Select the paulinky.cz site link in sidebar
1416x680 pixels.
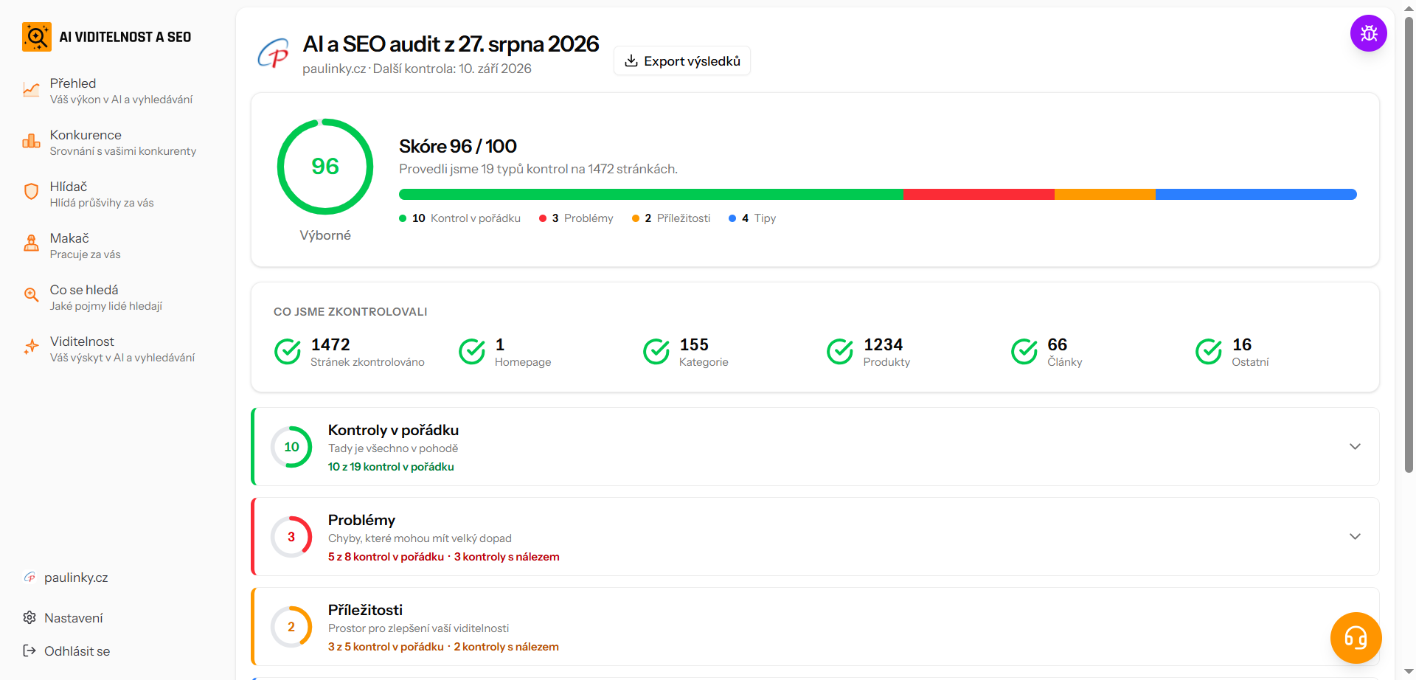click(66, 577)
